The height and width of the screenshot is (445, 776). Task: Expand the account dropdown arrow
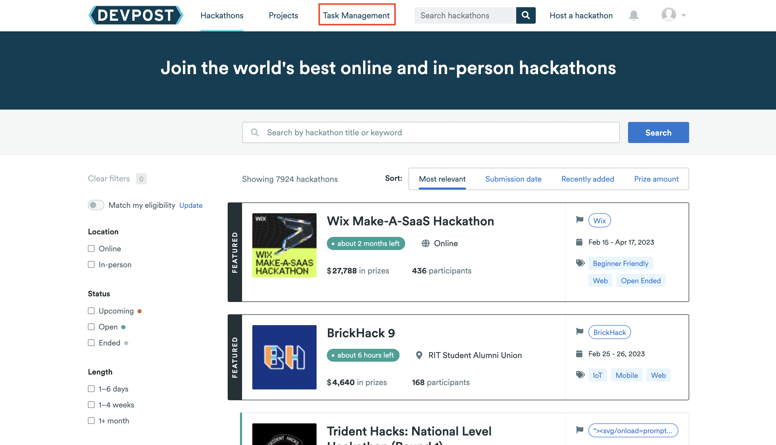pos(683,15)
